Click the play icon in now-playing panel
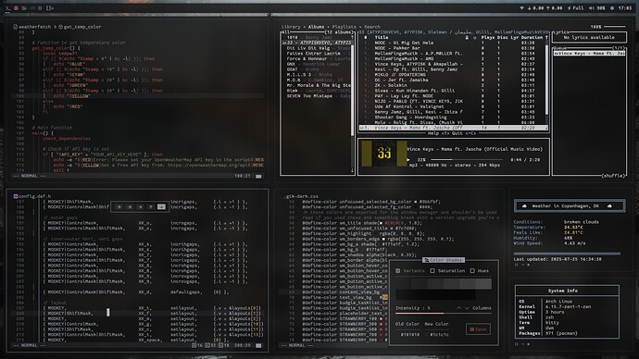Image resolution: width=639 pixels, height=359 pixels. tap(408, 160)
